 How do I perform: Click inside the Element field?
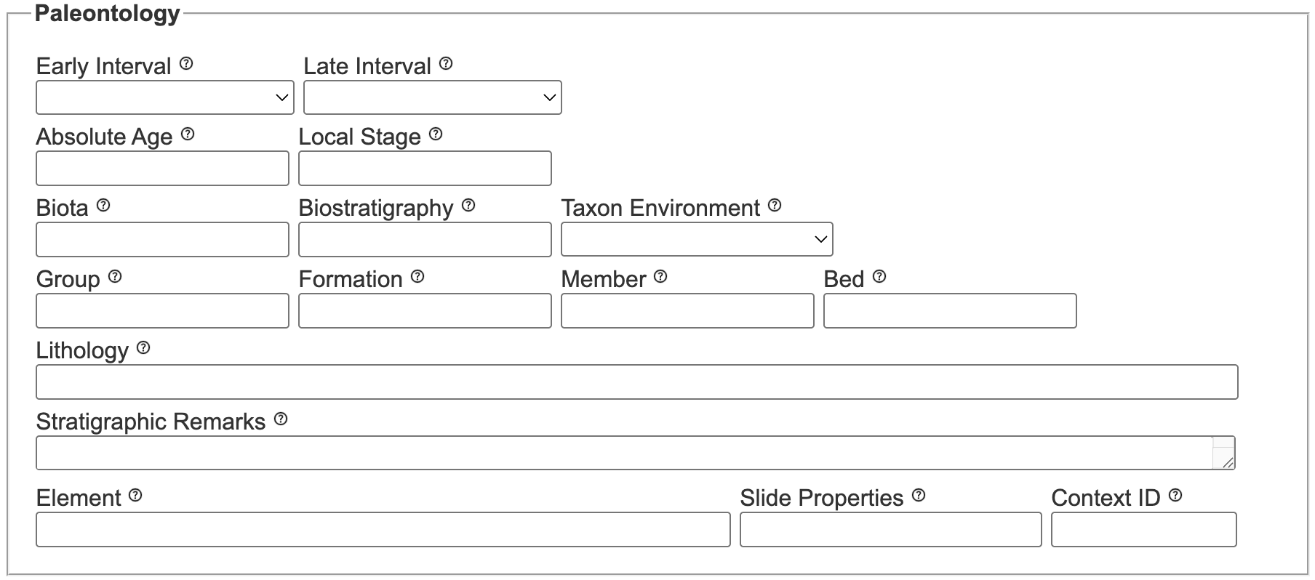pyautogui.click(x=383, y=530)
